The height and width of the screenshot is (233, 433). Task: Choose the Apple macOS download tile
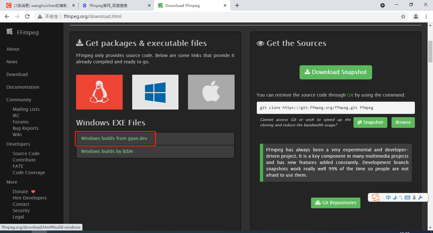(211, 92)
